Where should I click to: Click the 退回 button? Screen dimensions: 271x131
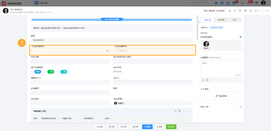point(100,127)
